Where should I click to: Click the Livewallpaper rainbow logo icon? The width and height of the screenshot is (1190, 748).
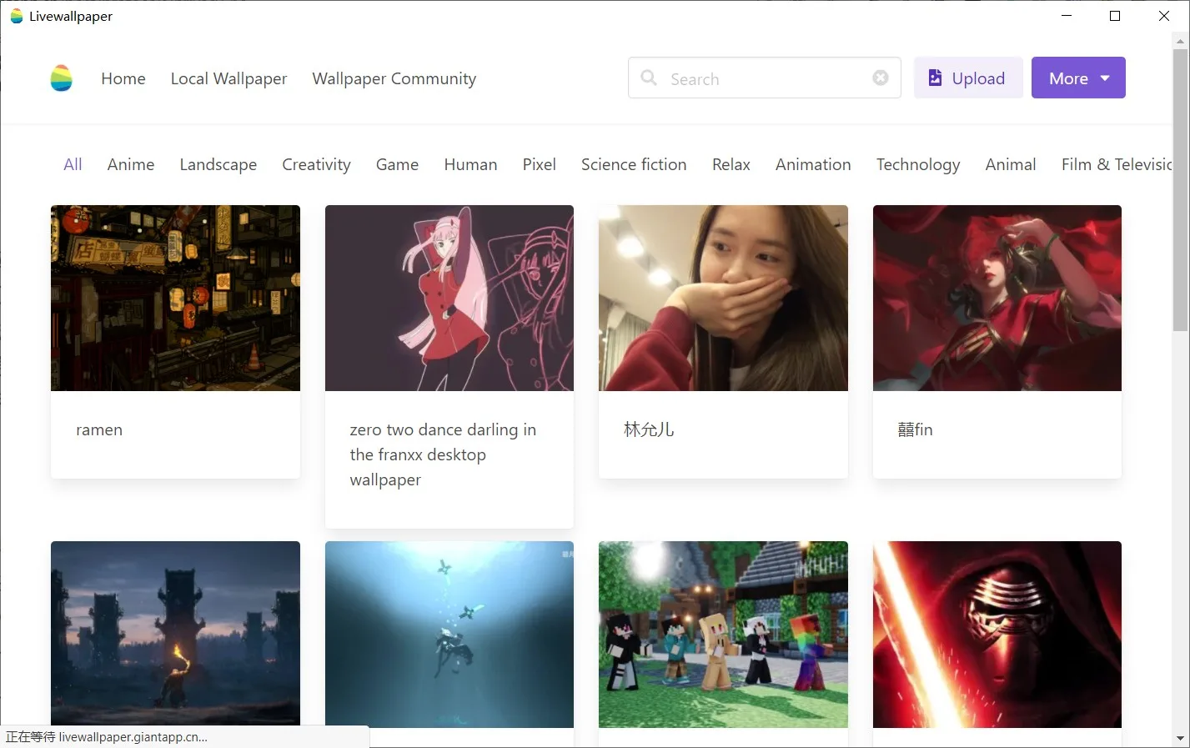point(61,78)
